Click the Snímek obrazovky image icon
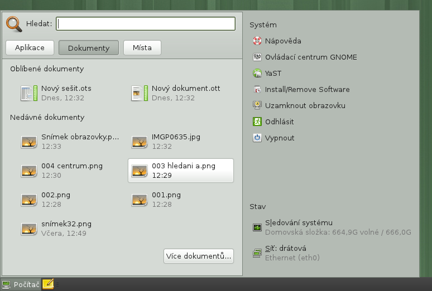This screenshot has width=432, height=291. pos(29,142)
